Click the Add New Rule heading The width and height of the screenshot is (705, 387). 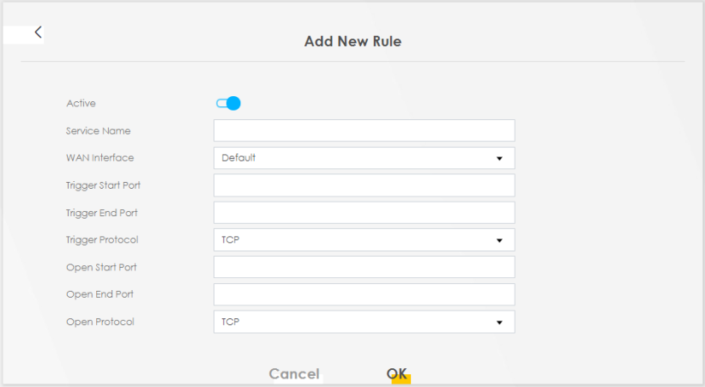[352, 41]
